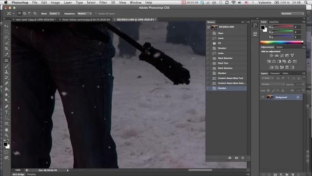
Task: Select the Lasso tool in the toolbox
Action: click(6, 37)
